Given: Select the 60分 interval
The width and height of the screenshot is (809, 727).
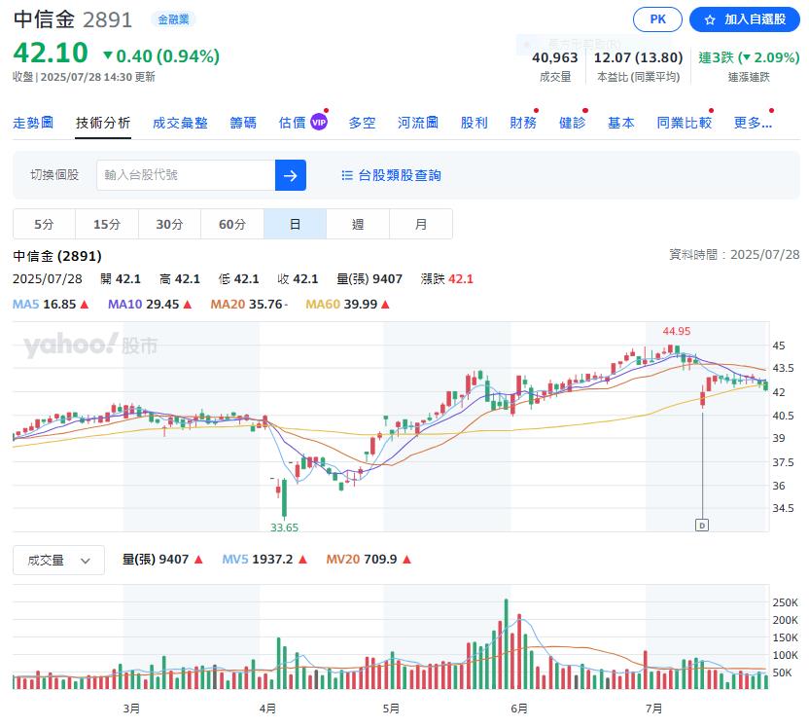Looking at the screenshot, I should pos(232,224).
